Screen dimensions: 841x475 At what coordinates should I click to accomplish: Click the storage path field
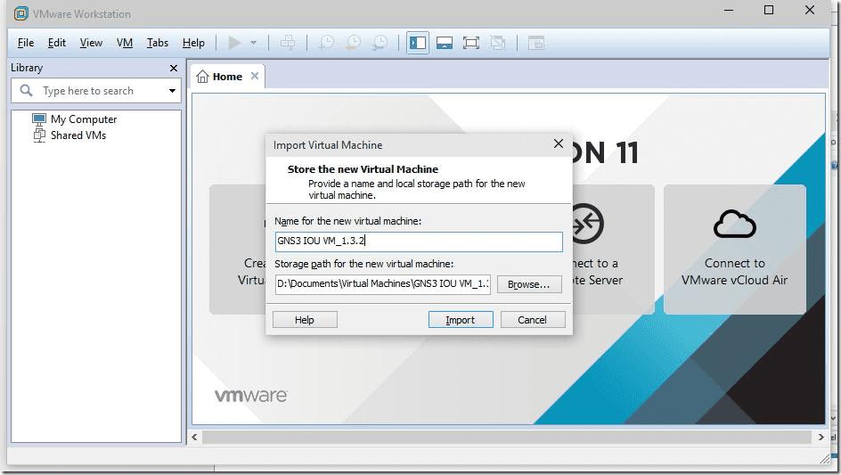(383, 284)
